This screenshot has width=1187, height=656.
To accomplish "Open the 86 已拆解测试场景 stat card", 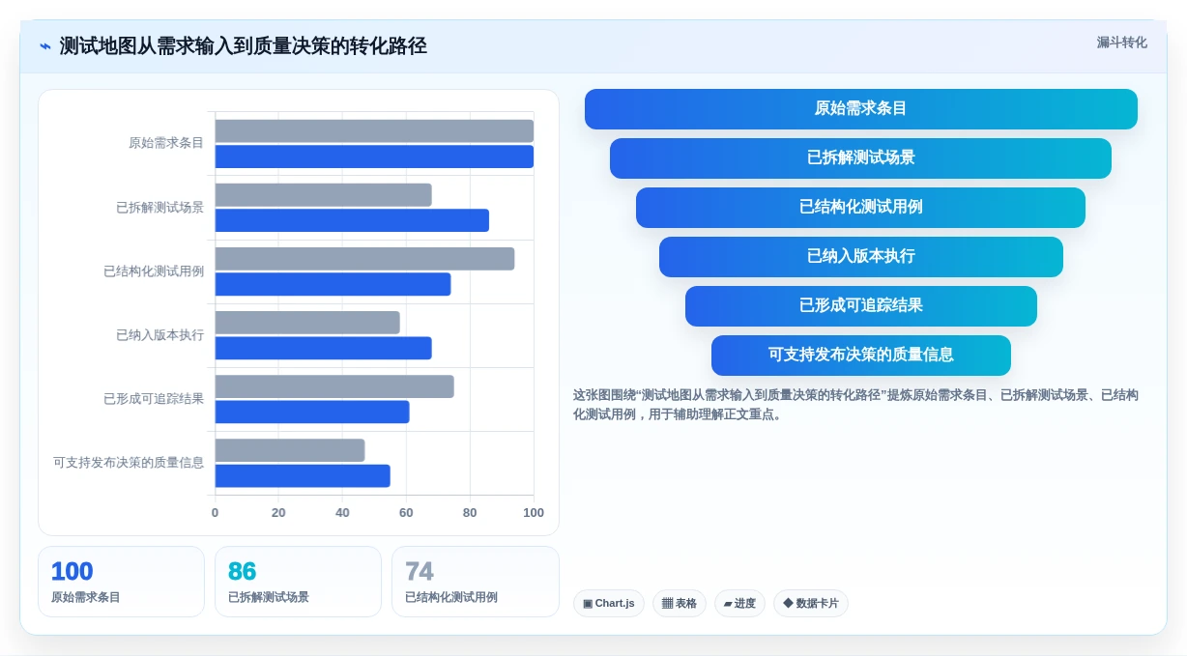I will click(x=298, y=582).
